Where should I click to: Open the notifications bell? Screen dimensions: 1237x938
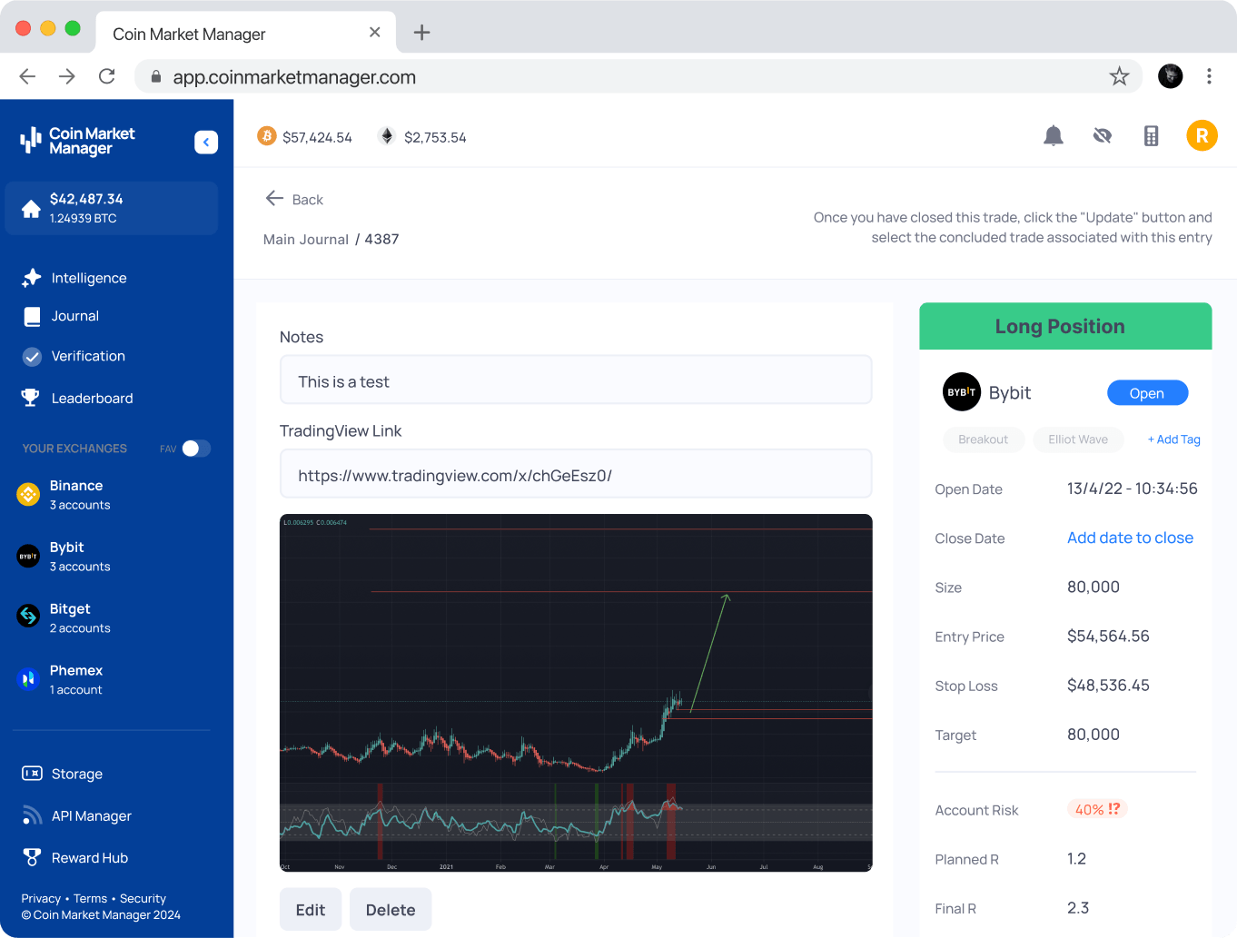[1054, 135]
